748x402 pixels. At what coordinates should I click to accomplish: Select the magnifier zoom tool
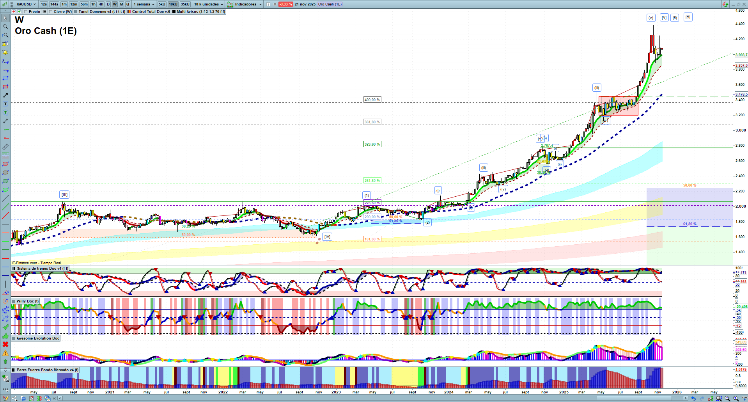tap(5, 27)
